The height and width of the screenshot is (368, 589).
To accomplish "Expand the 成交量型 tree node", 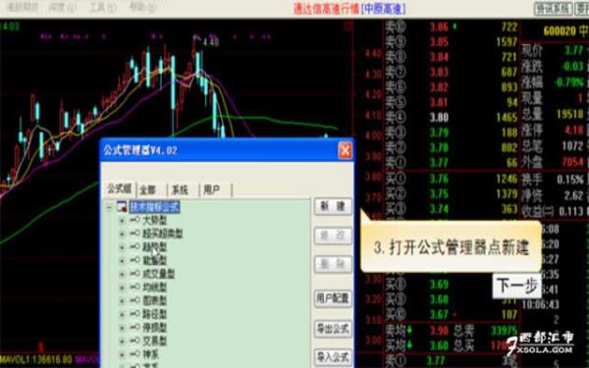I will coord(122,274).
